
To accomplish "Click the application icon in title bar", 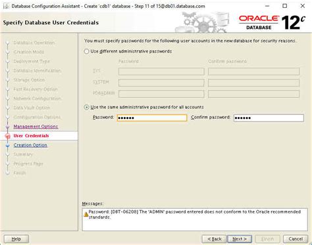I will 6,6.
